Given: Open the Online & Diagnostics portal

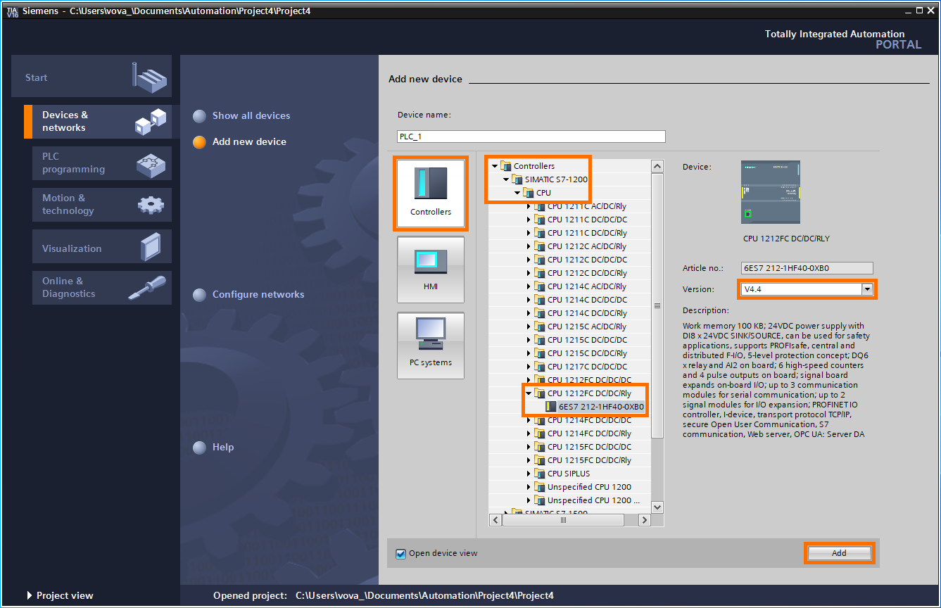Looking at the screenshot, I should tap(102, 287).
